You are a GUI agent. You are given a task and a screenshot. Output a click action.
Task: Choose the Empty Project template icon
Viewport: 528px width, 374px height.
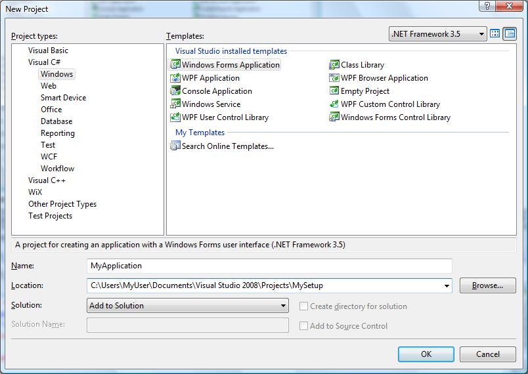(x=334, y=91)
